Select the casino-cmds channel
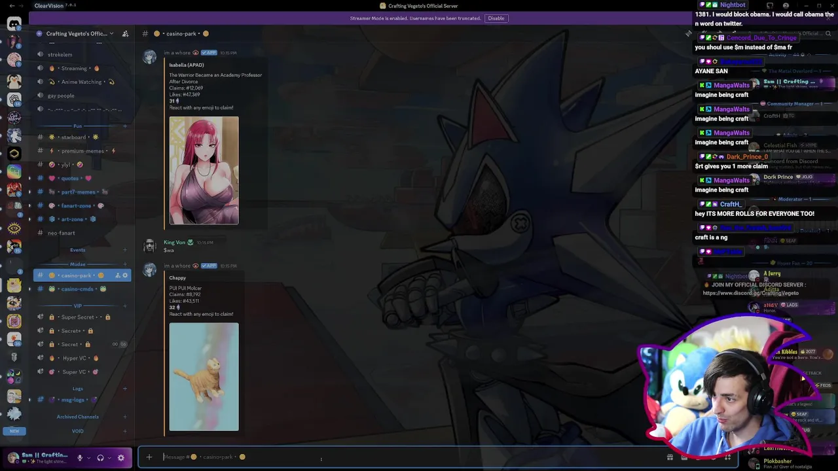This screenshot has height=471, width=838. click(x=82, y=289)
